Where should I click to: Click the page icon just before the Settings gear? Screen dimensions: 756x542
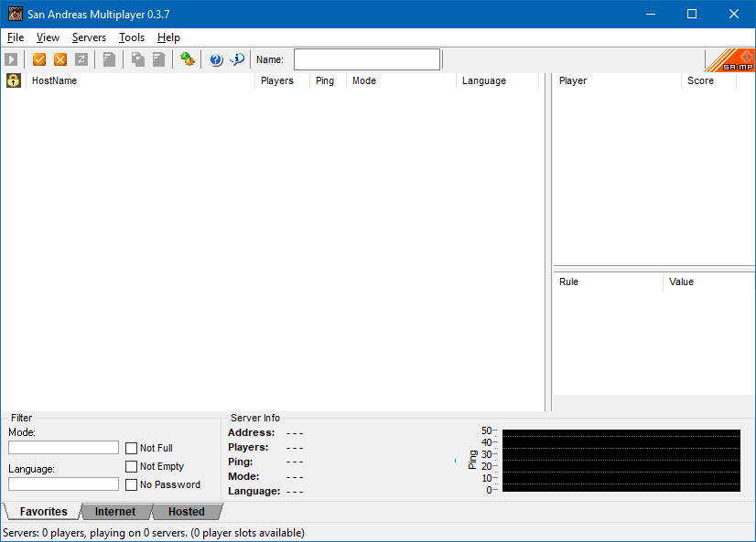[x=159, y=59]
